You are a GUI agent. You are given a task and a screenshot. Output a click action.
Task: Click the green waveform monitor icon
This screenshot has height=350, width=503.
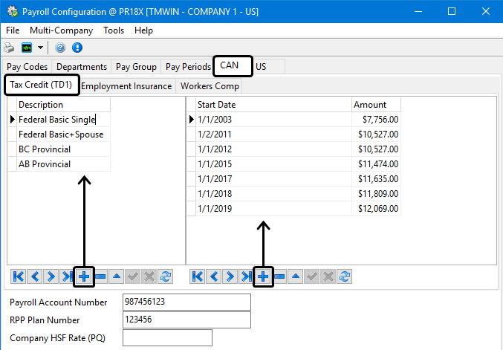[27, 48]
